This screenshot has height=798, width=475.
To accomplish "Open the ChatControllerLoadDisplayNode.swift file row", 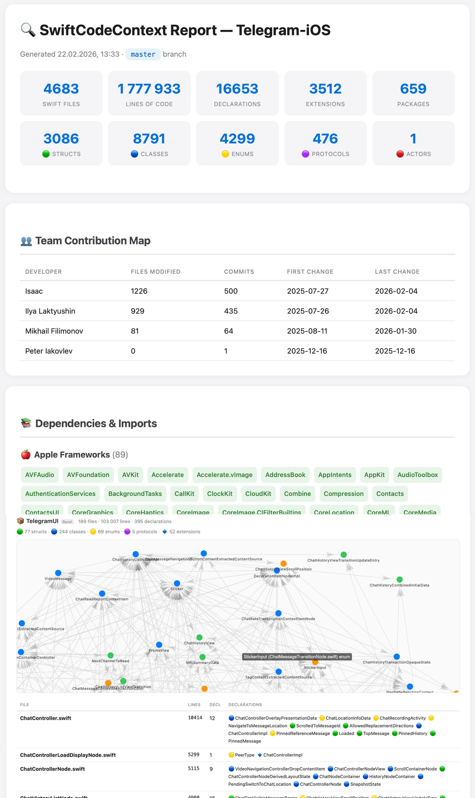I will pos(238,755).
